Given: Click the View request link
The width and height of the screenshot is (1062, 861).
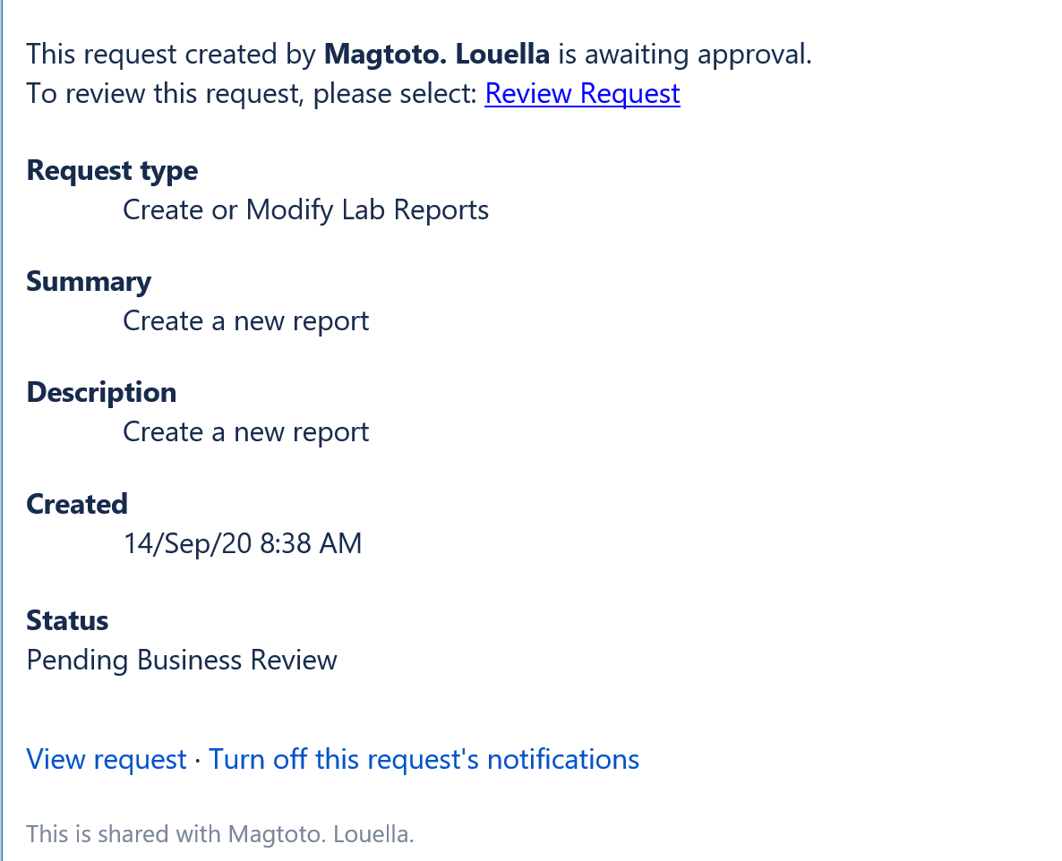Looking at the screenshot, I should pos(107,760).
